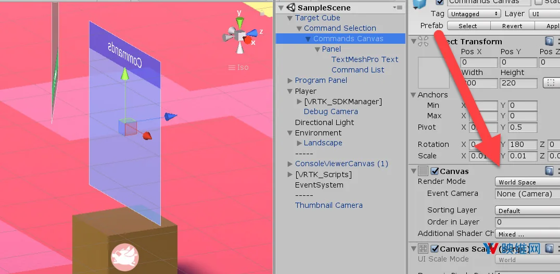Disable the Canvas component checkbox
Image resolution: width=560 pixels, height=274 pixels.
435,171
